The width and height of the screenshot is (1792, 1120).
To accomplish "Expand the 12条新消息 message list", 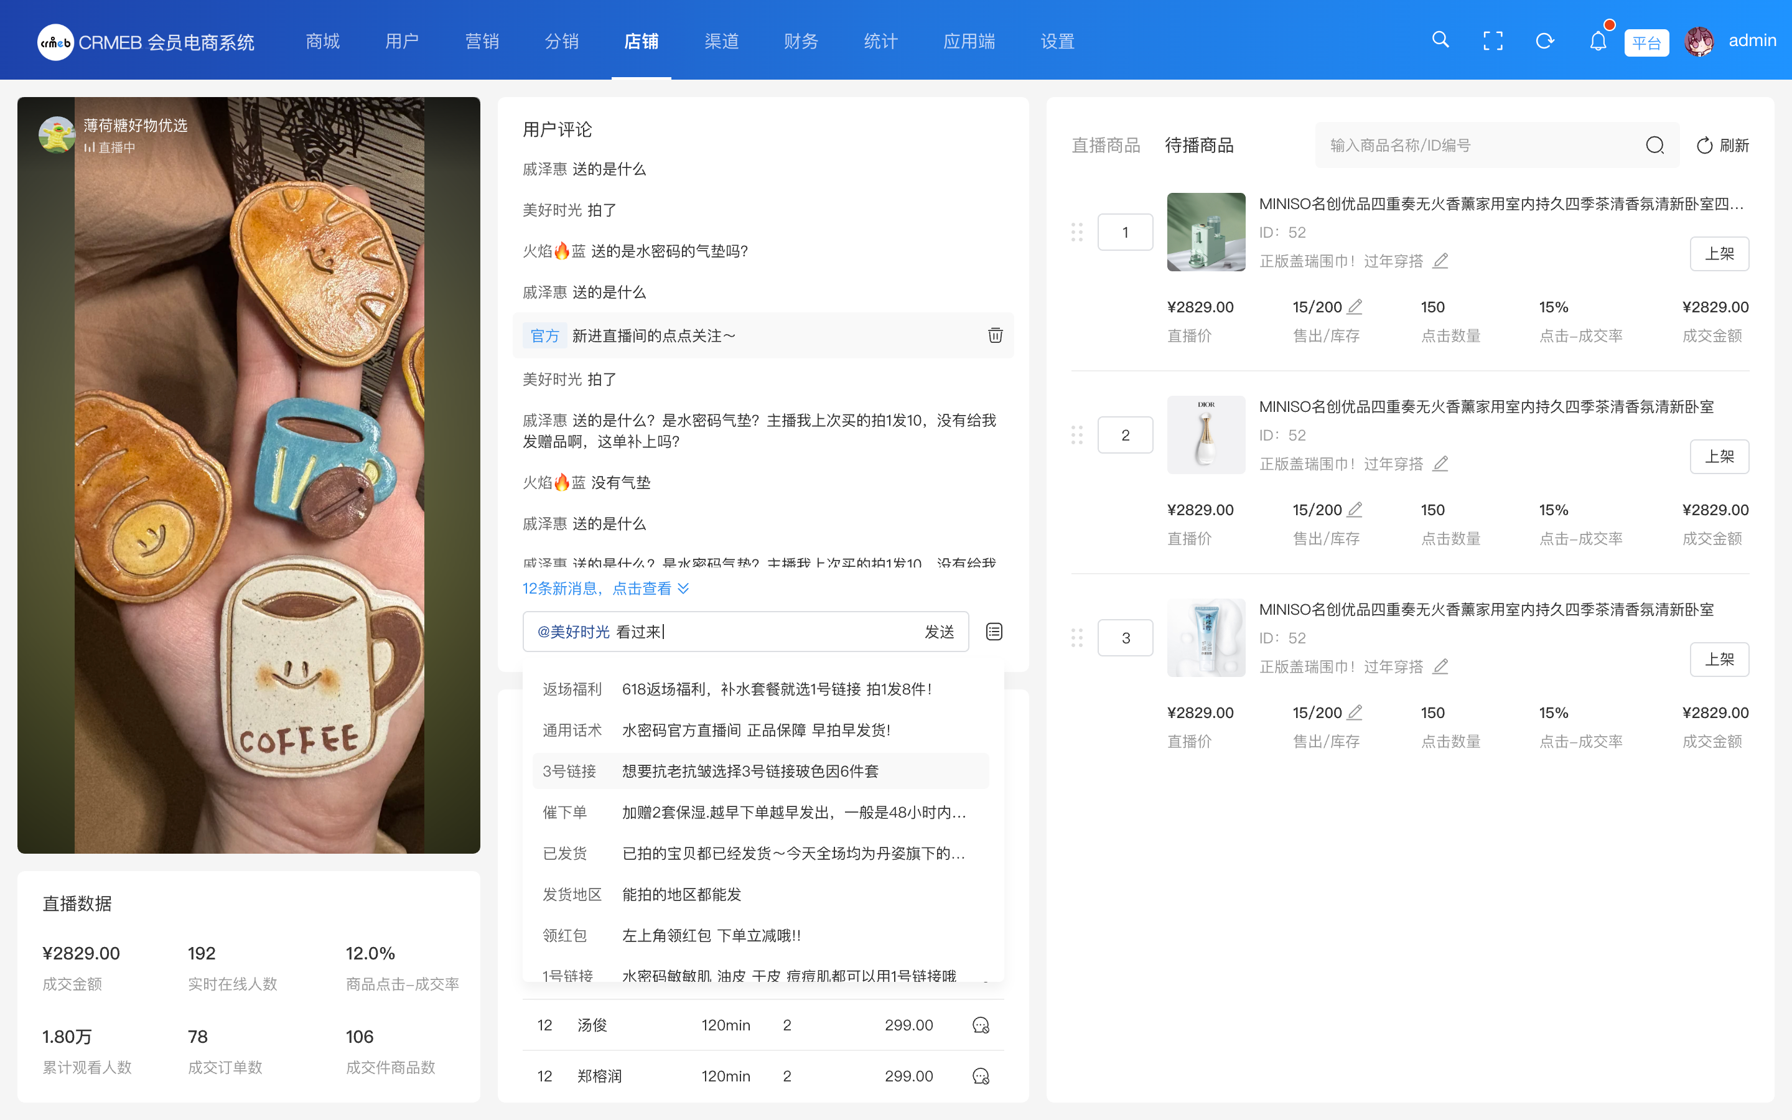I will point(605,587).
